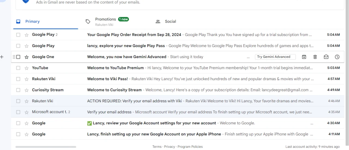Open the Program Policies link

[x=190, y=147]
